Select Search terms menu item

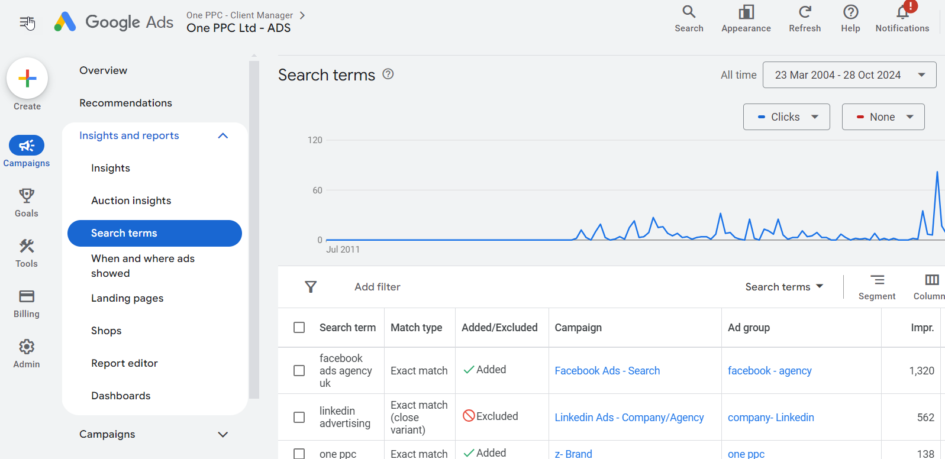click(154, 233)
